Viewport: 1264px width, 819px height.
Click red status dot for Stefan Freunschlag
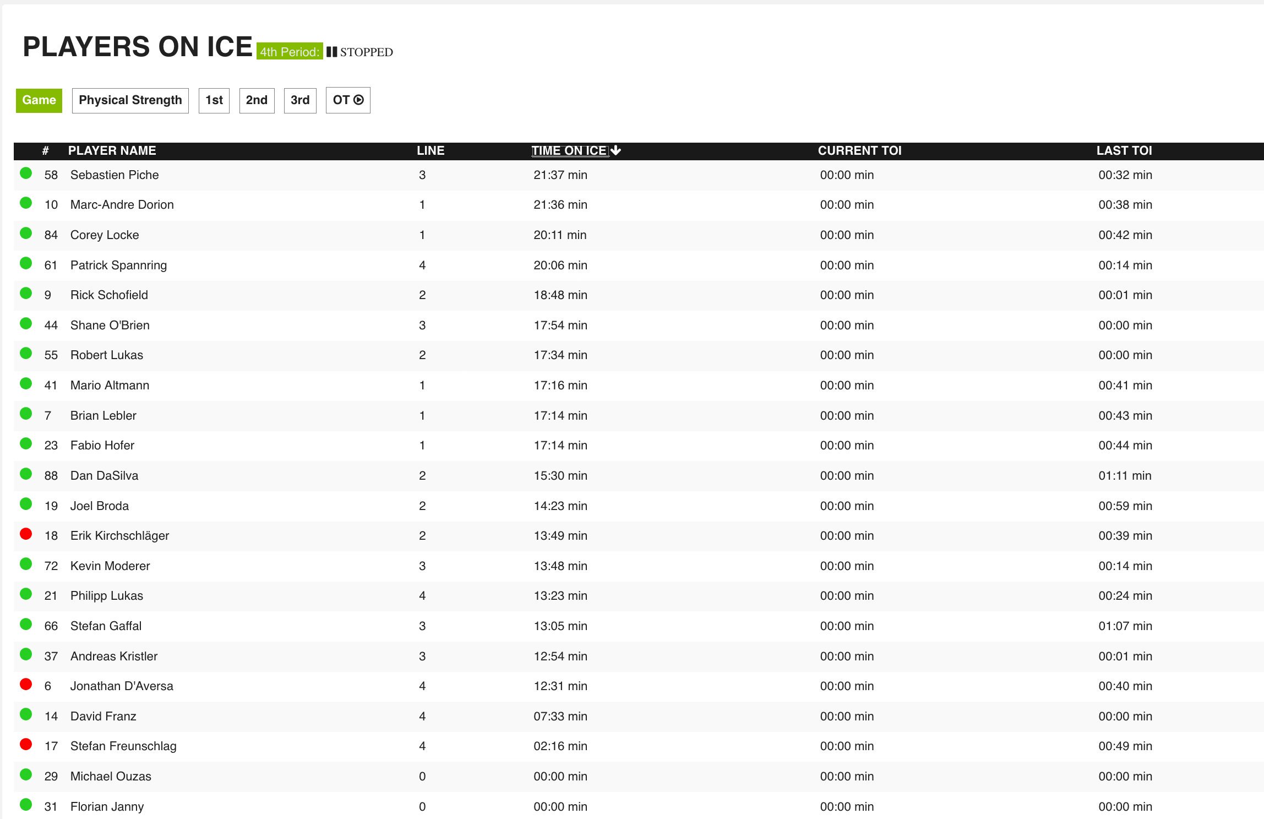pyautogui.click(x=26, y=745)
